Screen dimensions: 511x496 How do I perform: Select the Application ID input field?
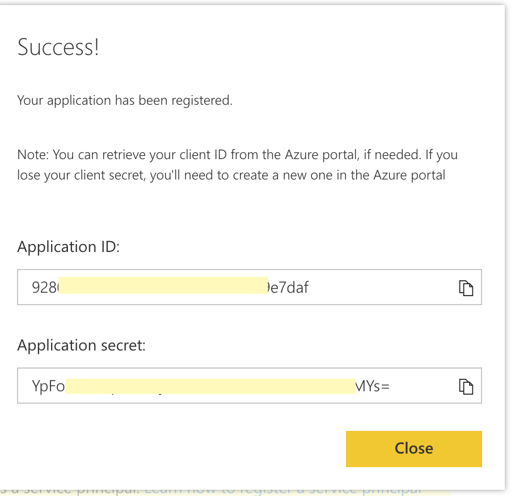coord(250,287)
